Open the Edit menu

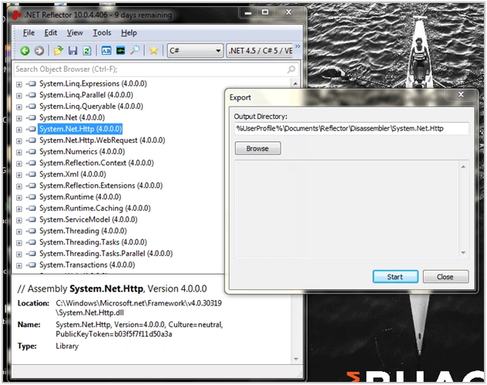[51, 32]
